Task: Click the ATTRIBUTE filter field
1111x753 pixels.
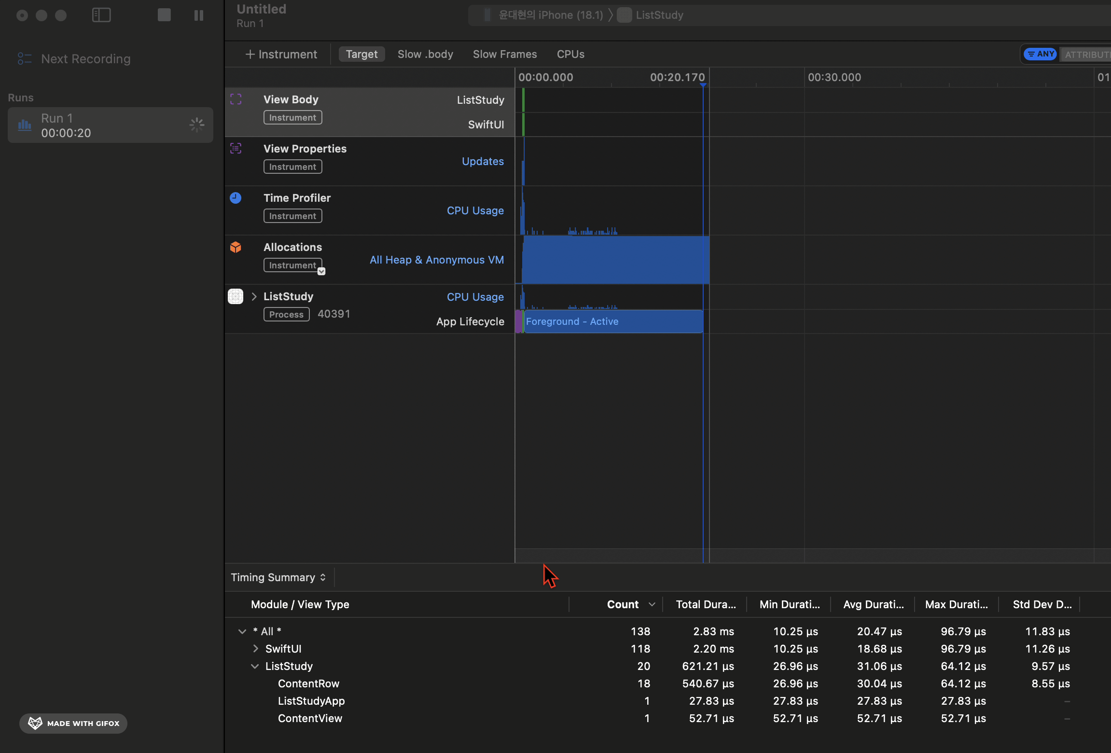Action: (1086, 55)
